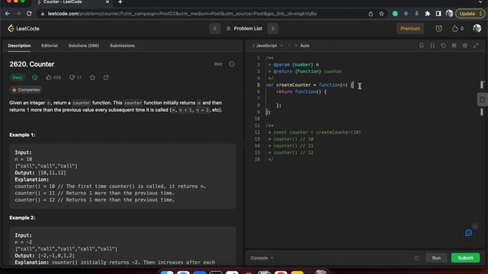Open the LeetCode profile avatar
Screen dimensions: 488x274
(x=477, y=29)
